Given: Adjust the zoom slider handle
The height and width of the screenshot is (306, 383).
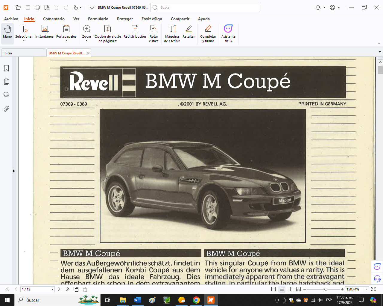Looking at the screenshot, I should point(326,289).
